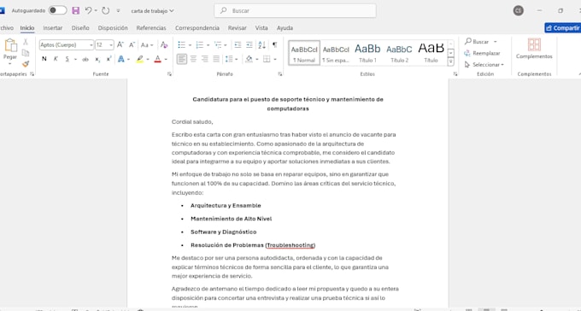
Task: Click the bulleted list icon
Action: click(181, 44)
